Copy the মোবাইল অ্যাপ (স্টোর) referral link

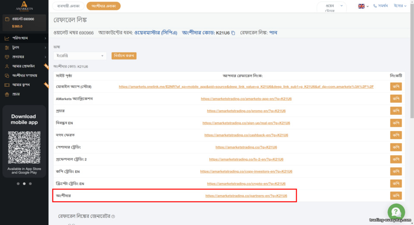point(396,86)
